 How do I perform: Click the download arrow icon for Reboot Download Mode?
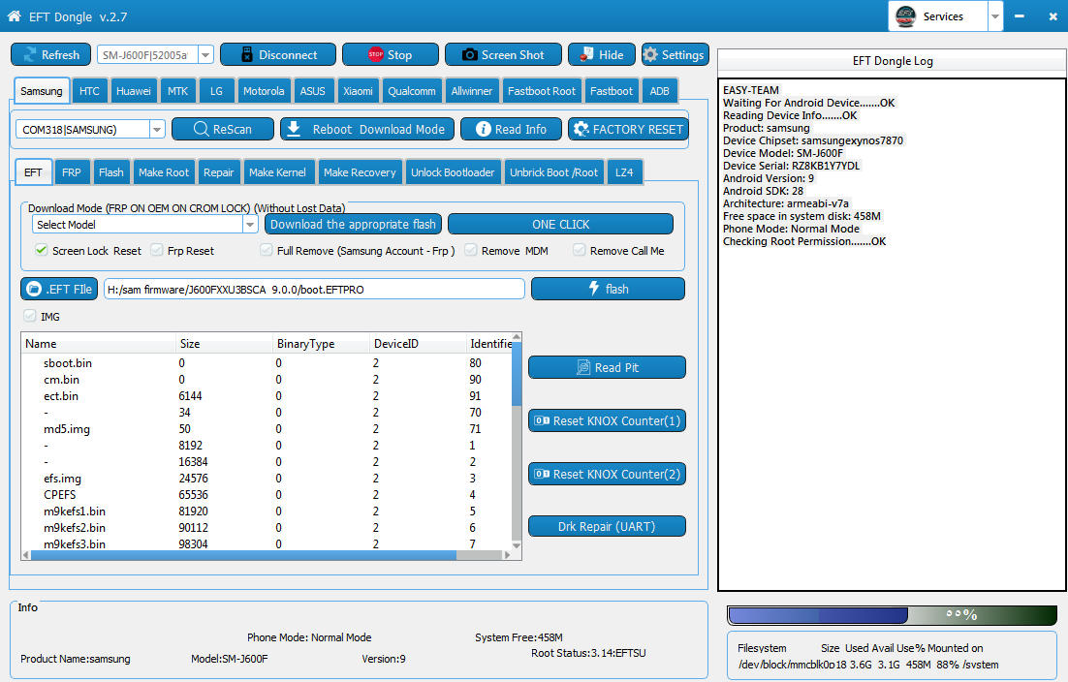[294, 129]
